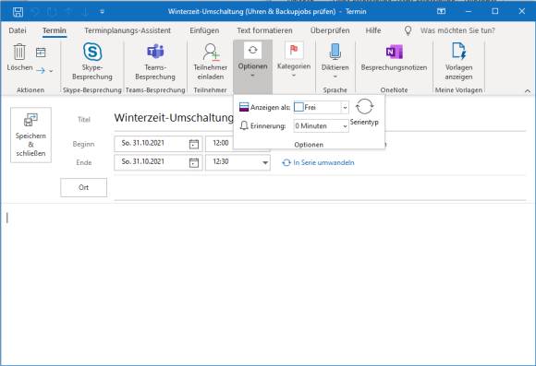Click the Löschen trash icon
536x366 pixels.
19,52
